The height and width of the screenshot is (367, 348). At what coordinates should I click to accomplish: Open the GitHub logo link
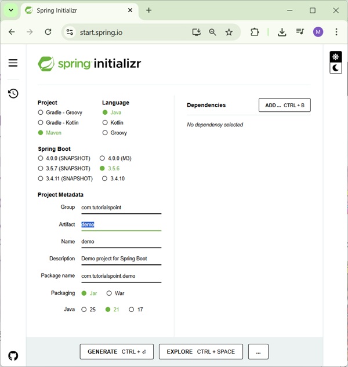13,356
